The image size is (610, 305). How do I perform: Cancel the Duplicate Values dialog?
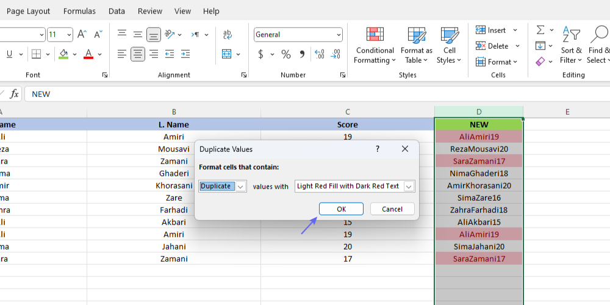click(x=392, y=209)
